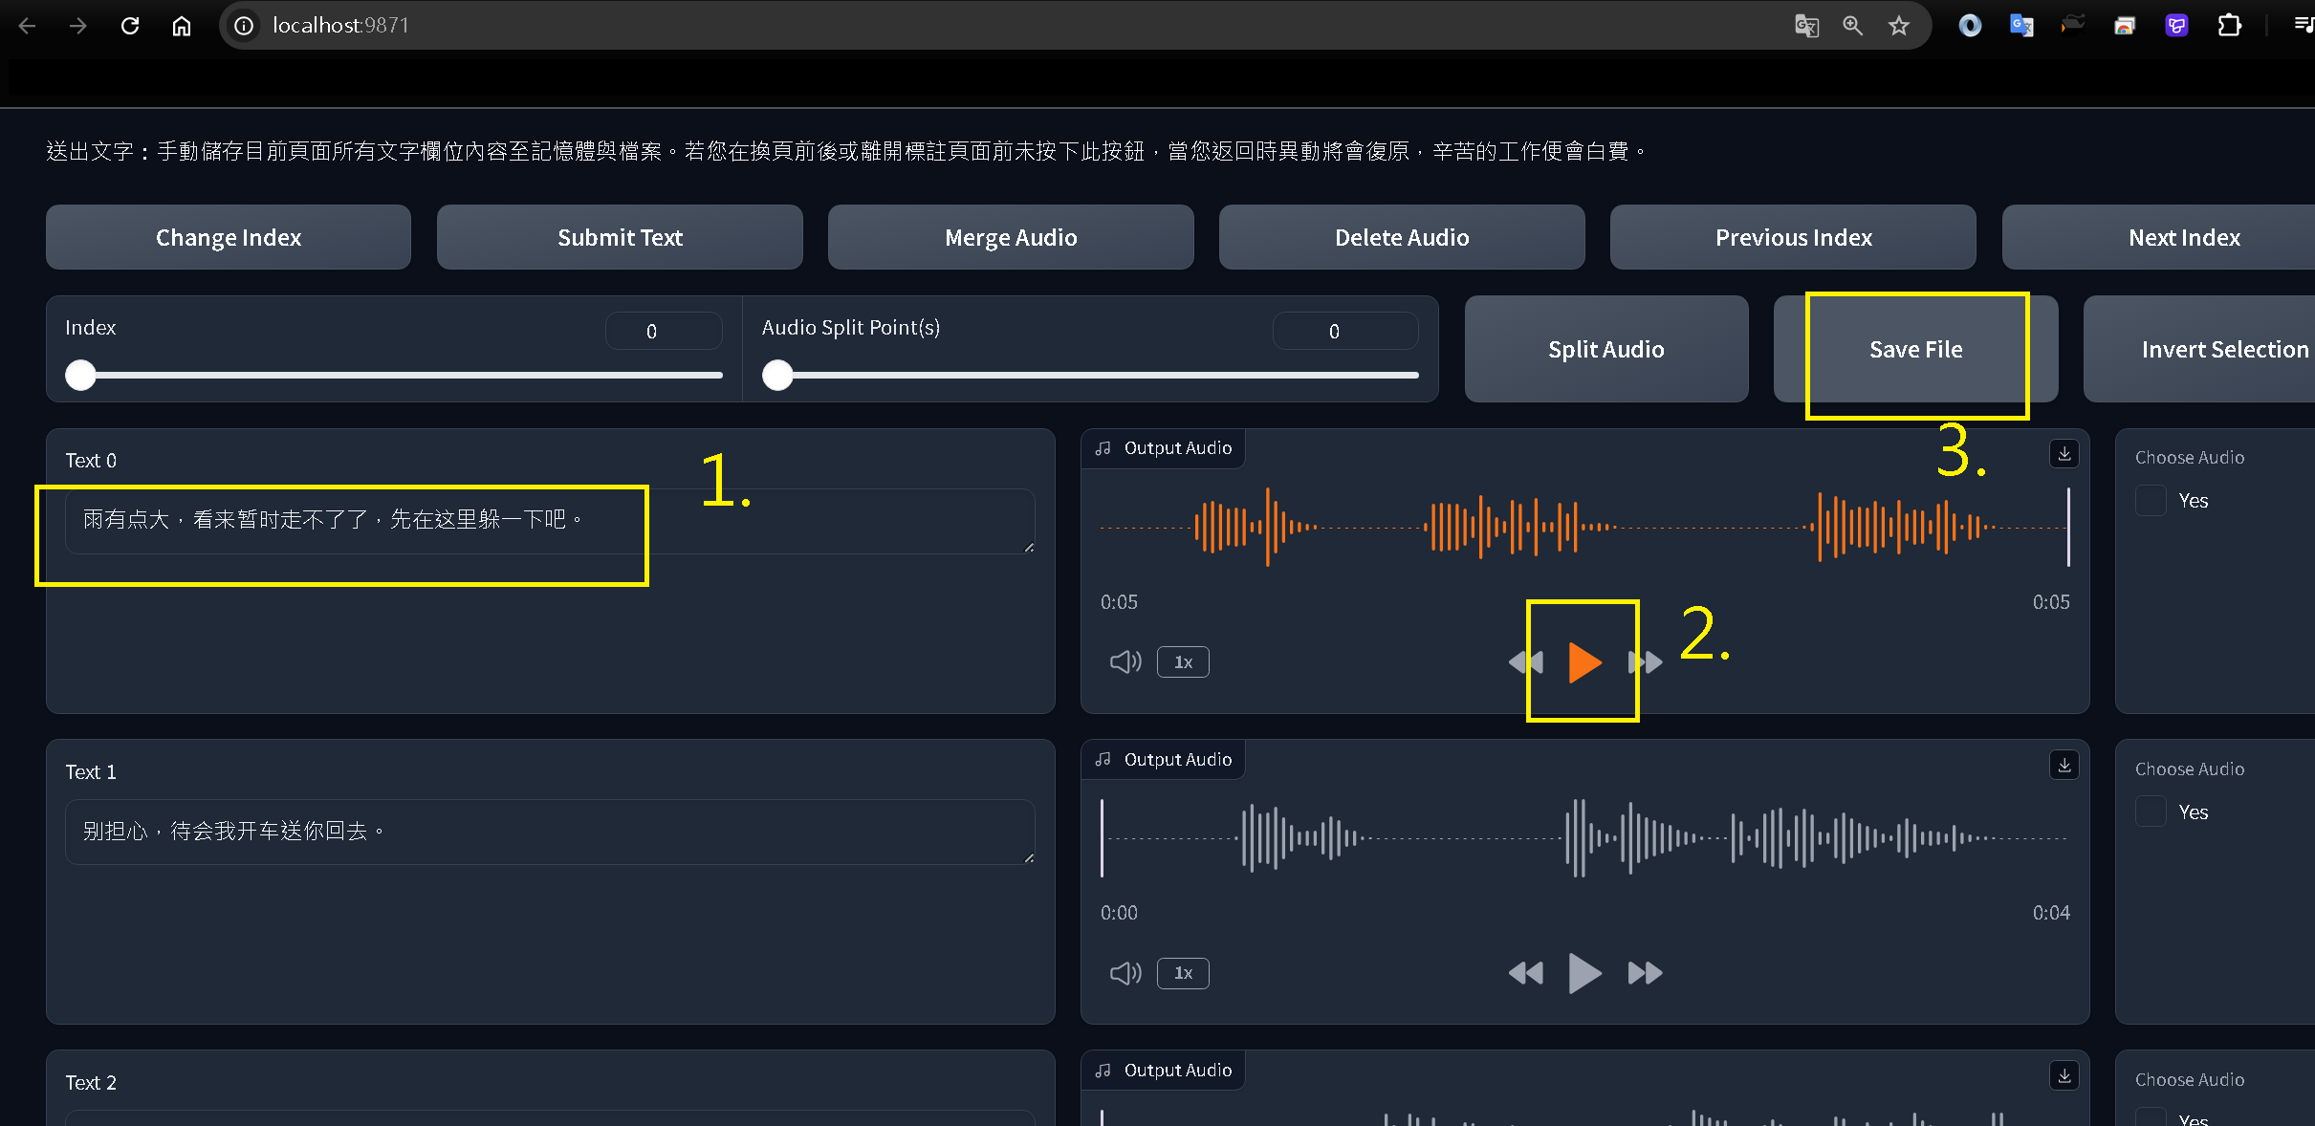2315x1126 pixels.
Task: Click the Index number input box
Action: click(x=664, y=331)
